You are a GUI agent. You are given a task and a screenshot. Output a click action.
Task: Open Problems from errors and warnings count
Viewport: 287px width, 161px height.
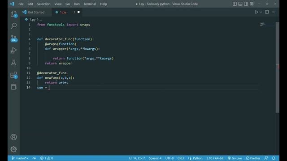click(x=47, y=158)
